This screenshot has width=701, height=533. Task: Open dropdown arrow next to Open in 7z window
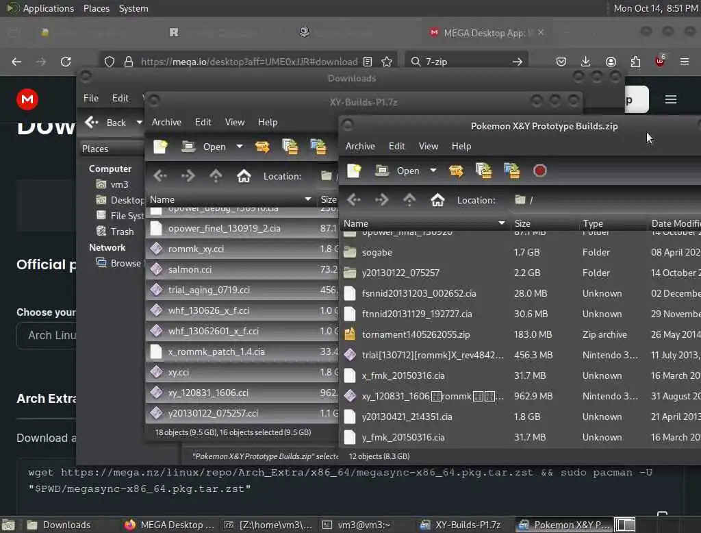(239, 147)
